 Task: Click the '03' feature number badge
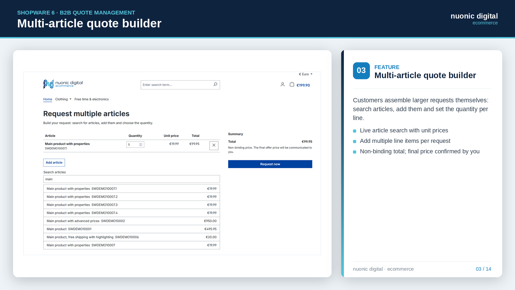click(x=361, y=71)
